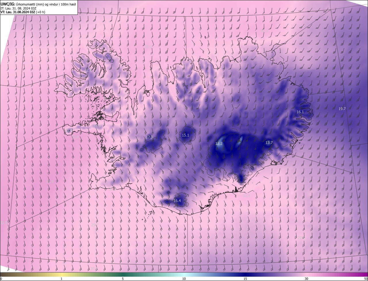This screenshot has width=368, height=281.
Task: Click the faint 22.9 value in the Westfjords
Action: [88, 70]
